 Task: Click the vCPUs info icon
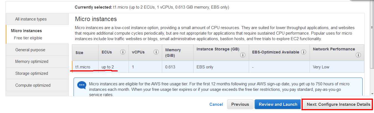pyautogui.click(x=156, y=52)
